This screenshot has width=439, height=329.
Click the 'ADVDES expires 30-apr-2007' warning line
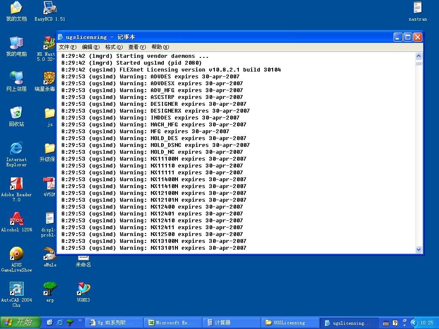coord(150,77)
